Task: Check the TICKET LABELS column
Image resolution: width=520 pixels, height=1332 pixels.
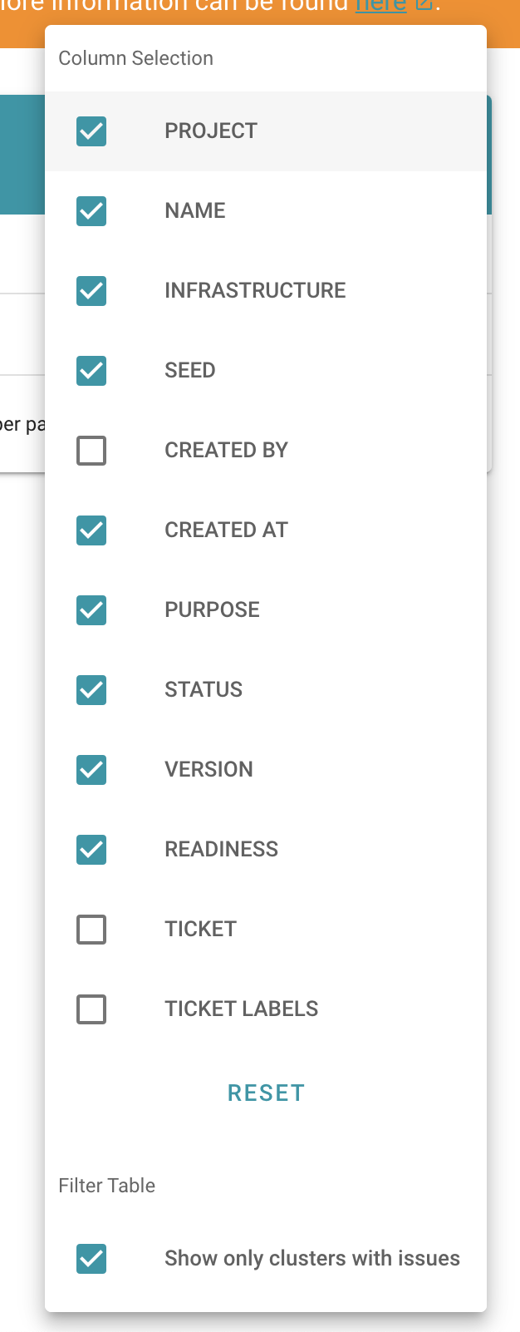Action: pos(91,1009)
